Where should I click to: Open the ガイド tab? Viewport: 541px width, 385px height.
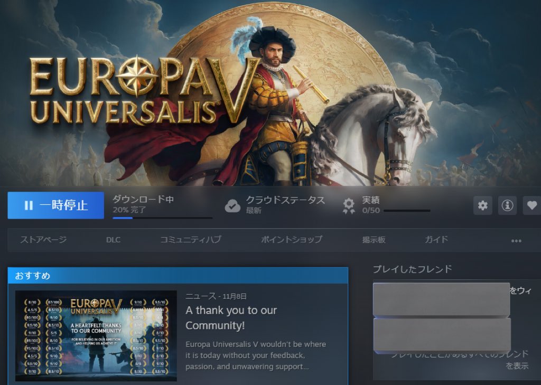[436, 239]
